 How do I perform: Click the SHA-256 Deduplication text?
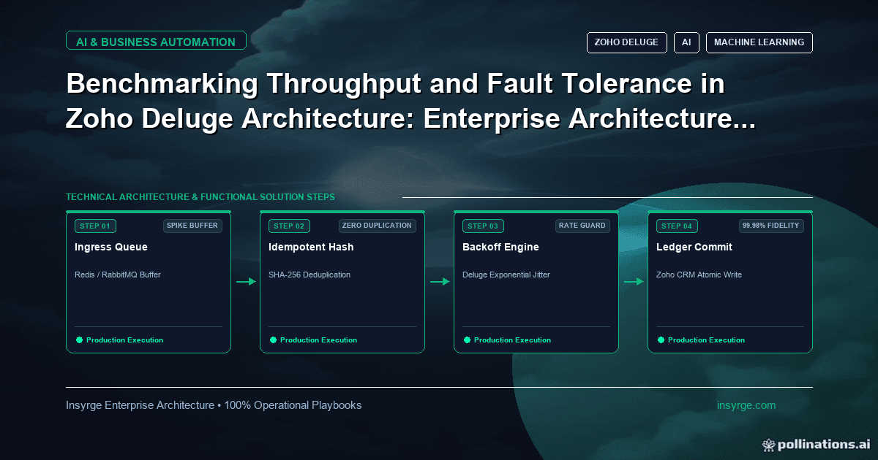309,275
